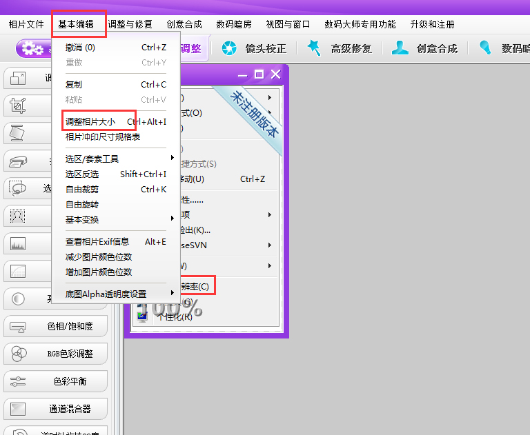Close the open 基本编辑 menu
Screen dimensions: 530x435
point(76,24)
